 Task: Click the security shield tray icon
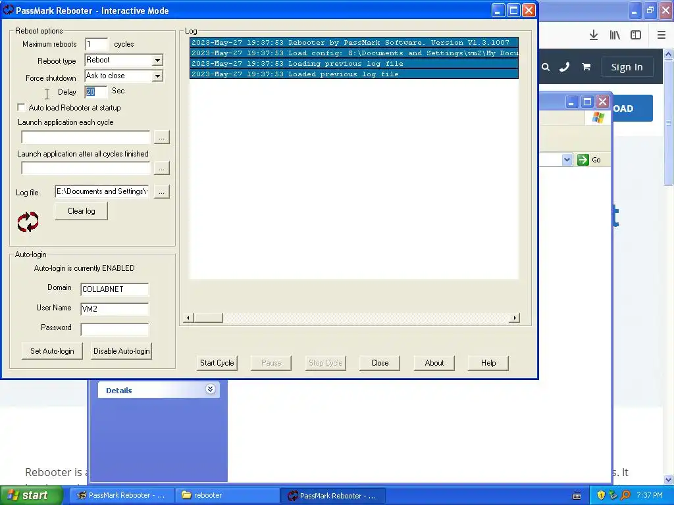[600, 495]
